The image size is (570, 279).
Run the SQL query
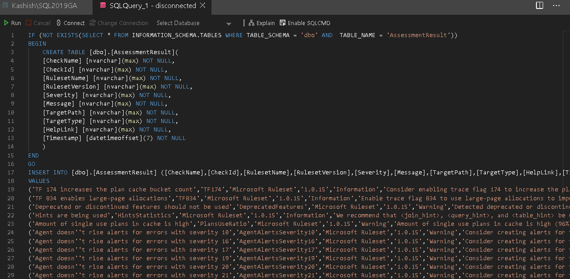[13, 23]
